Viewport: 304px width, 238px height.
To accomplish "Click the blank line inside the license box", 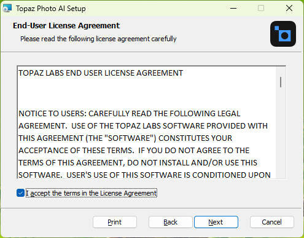I will click(x=146, y=93).
